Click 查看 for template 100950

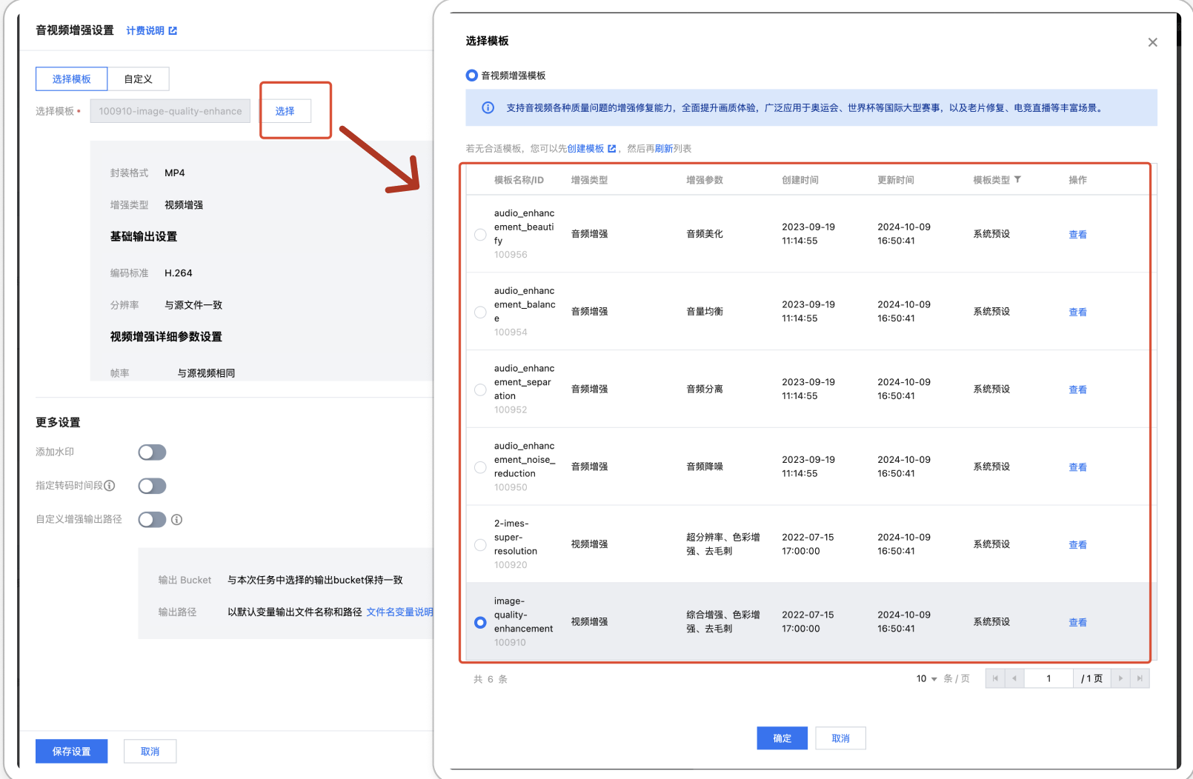pos(1077,467)
